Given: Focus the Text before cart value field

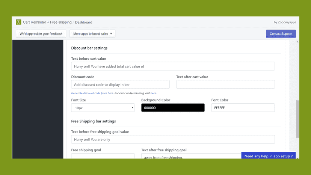Looking at the screenshot, I should click(x=173, y=66).
